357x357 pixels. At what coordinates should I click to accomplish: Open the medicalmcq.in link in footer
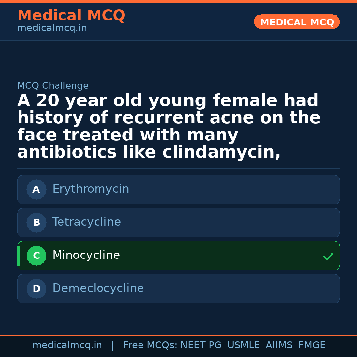(x=67, y=345)
